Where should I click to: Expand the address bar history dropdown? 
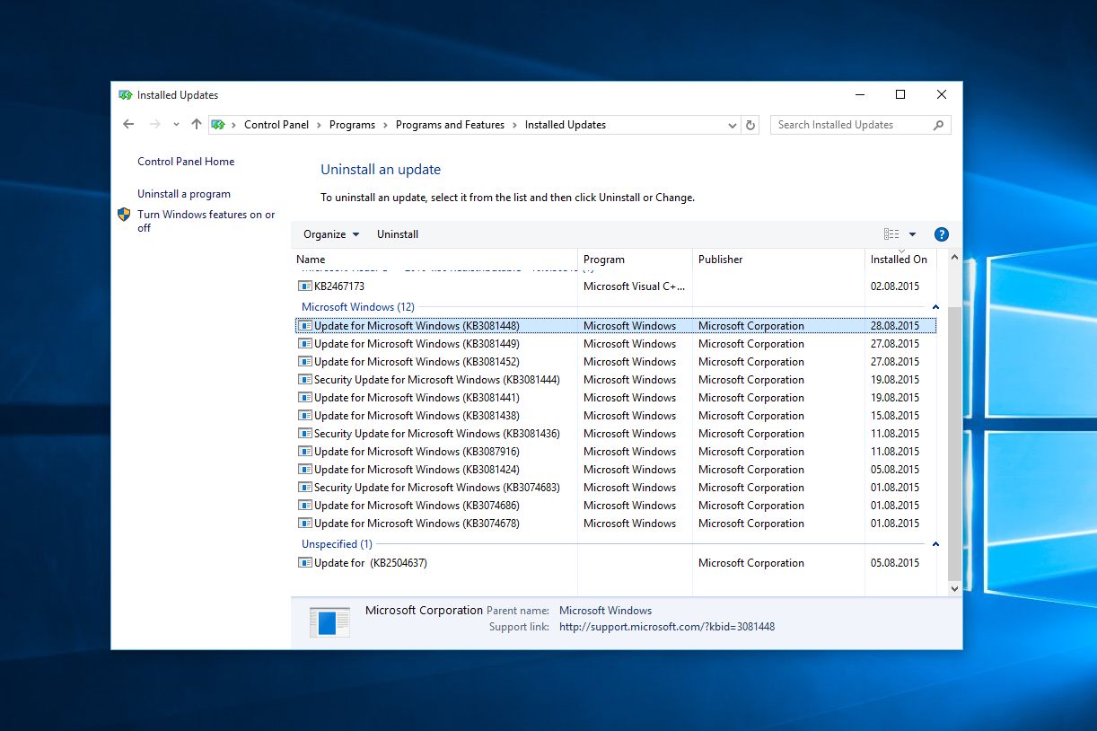[733, 125]
